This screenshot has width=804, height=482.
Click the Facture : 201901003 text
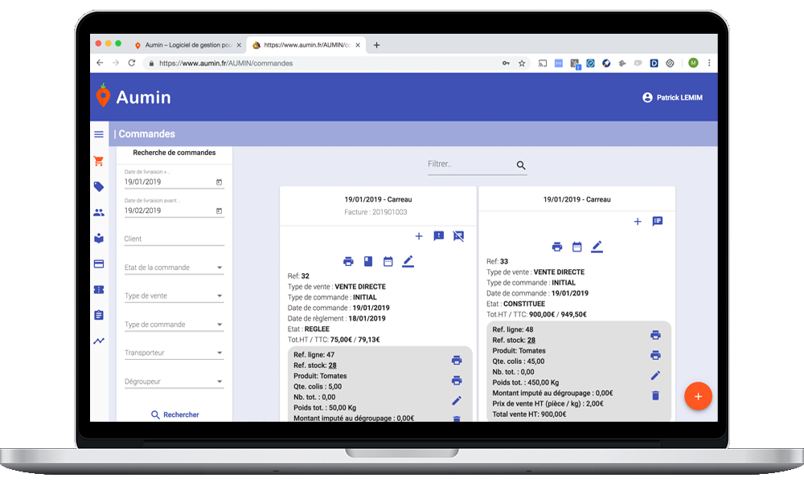[375, 212]
